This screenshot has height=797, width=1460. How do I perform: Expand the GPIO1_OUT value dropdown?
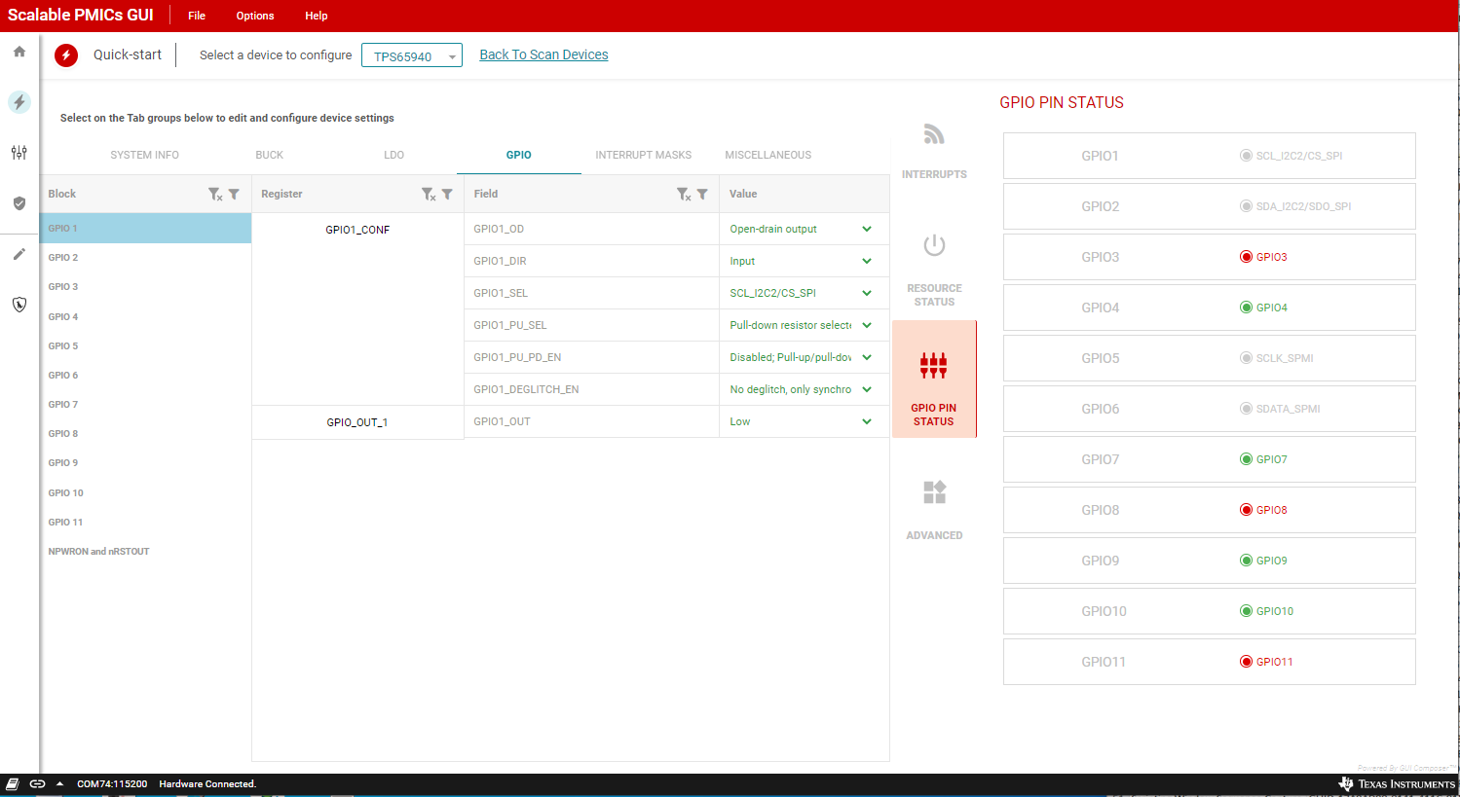pyautogui.click(x=866, y=421)
